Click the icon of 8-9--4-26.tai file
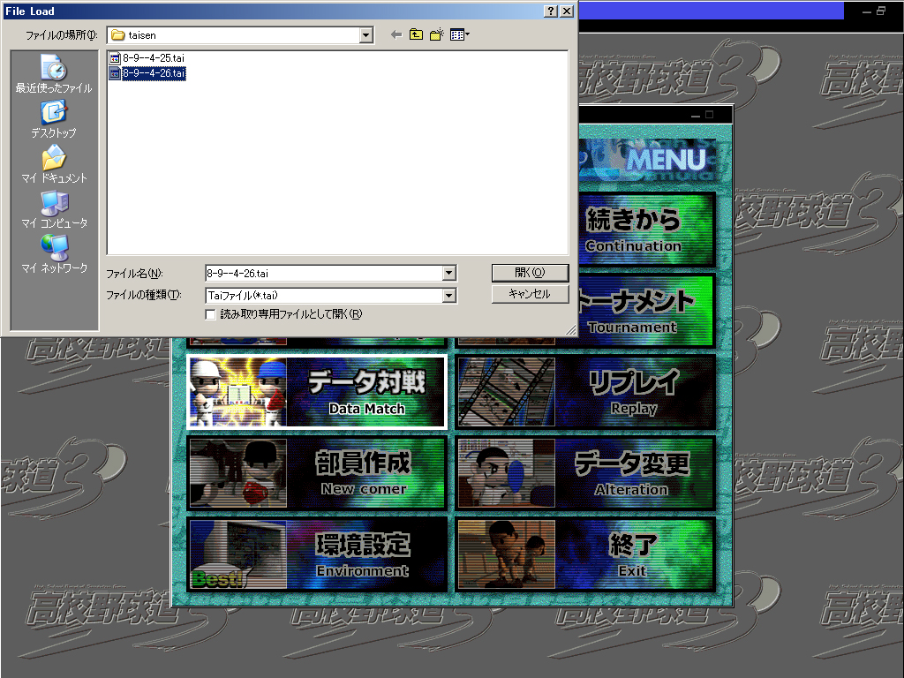Image resolution: width=904 pixels, height=678 pixels. (115, 73)
